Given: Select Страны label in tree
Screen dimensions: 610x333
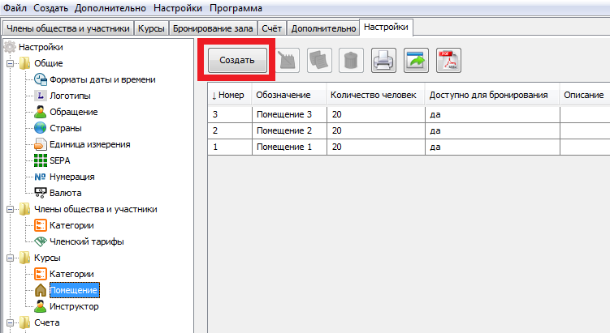Looking at the screenshot, I should (66, 128).
